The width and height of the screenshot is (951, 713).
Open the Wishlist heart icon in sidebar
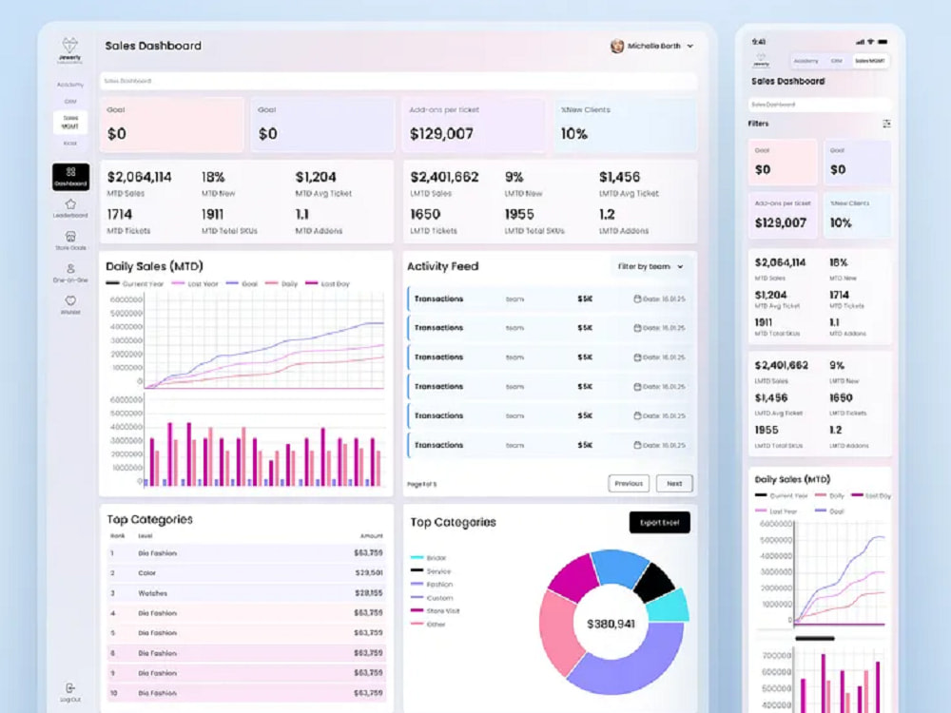[x=70, y=300]
